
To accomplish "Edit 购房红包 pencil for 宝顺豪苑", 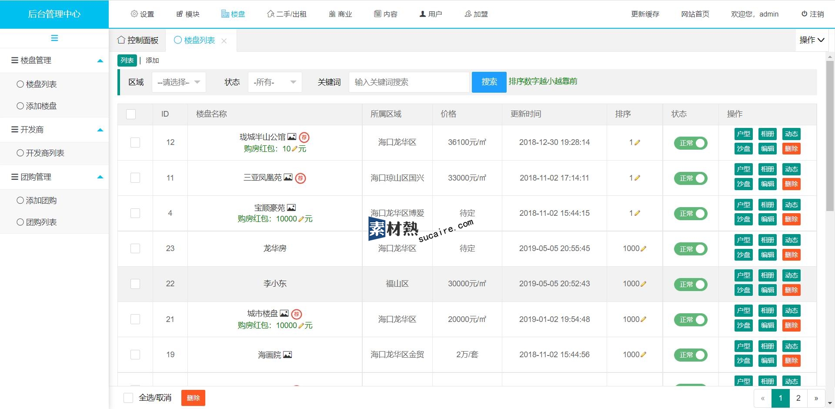I will (301, 219).
